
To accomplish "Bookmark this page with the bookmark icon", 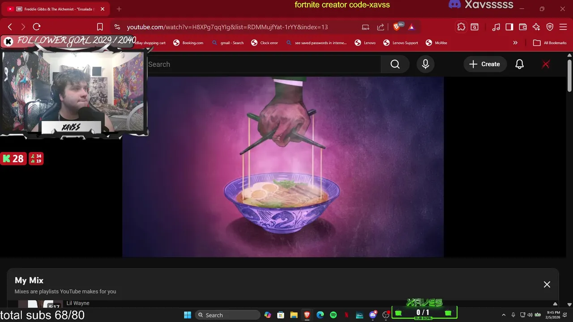I will tap(100, 27).
